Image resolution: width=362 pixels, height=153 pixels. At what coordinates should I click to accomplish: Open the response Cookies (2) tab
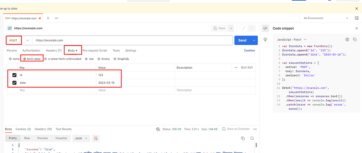point(23,129)
